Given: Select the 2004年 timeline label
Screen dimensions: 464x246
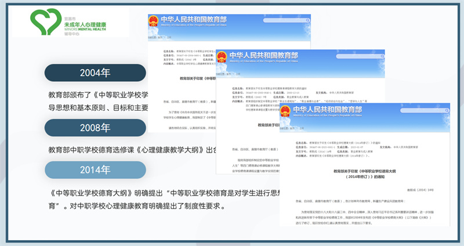Looking at the screenshot, I should pyautogui.click(x=95, y=73).
